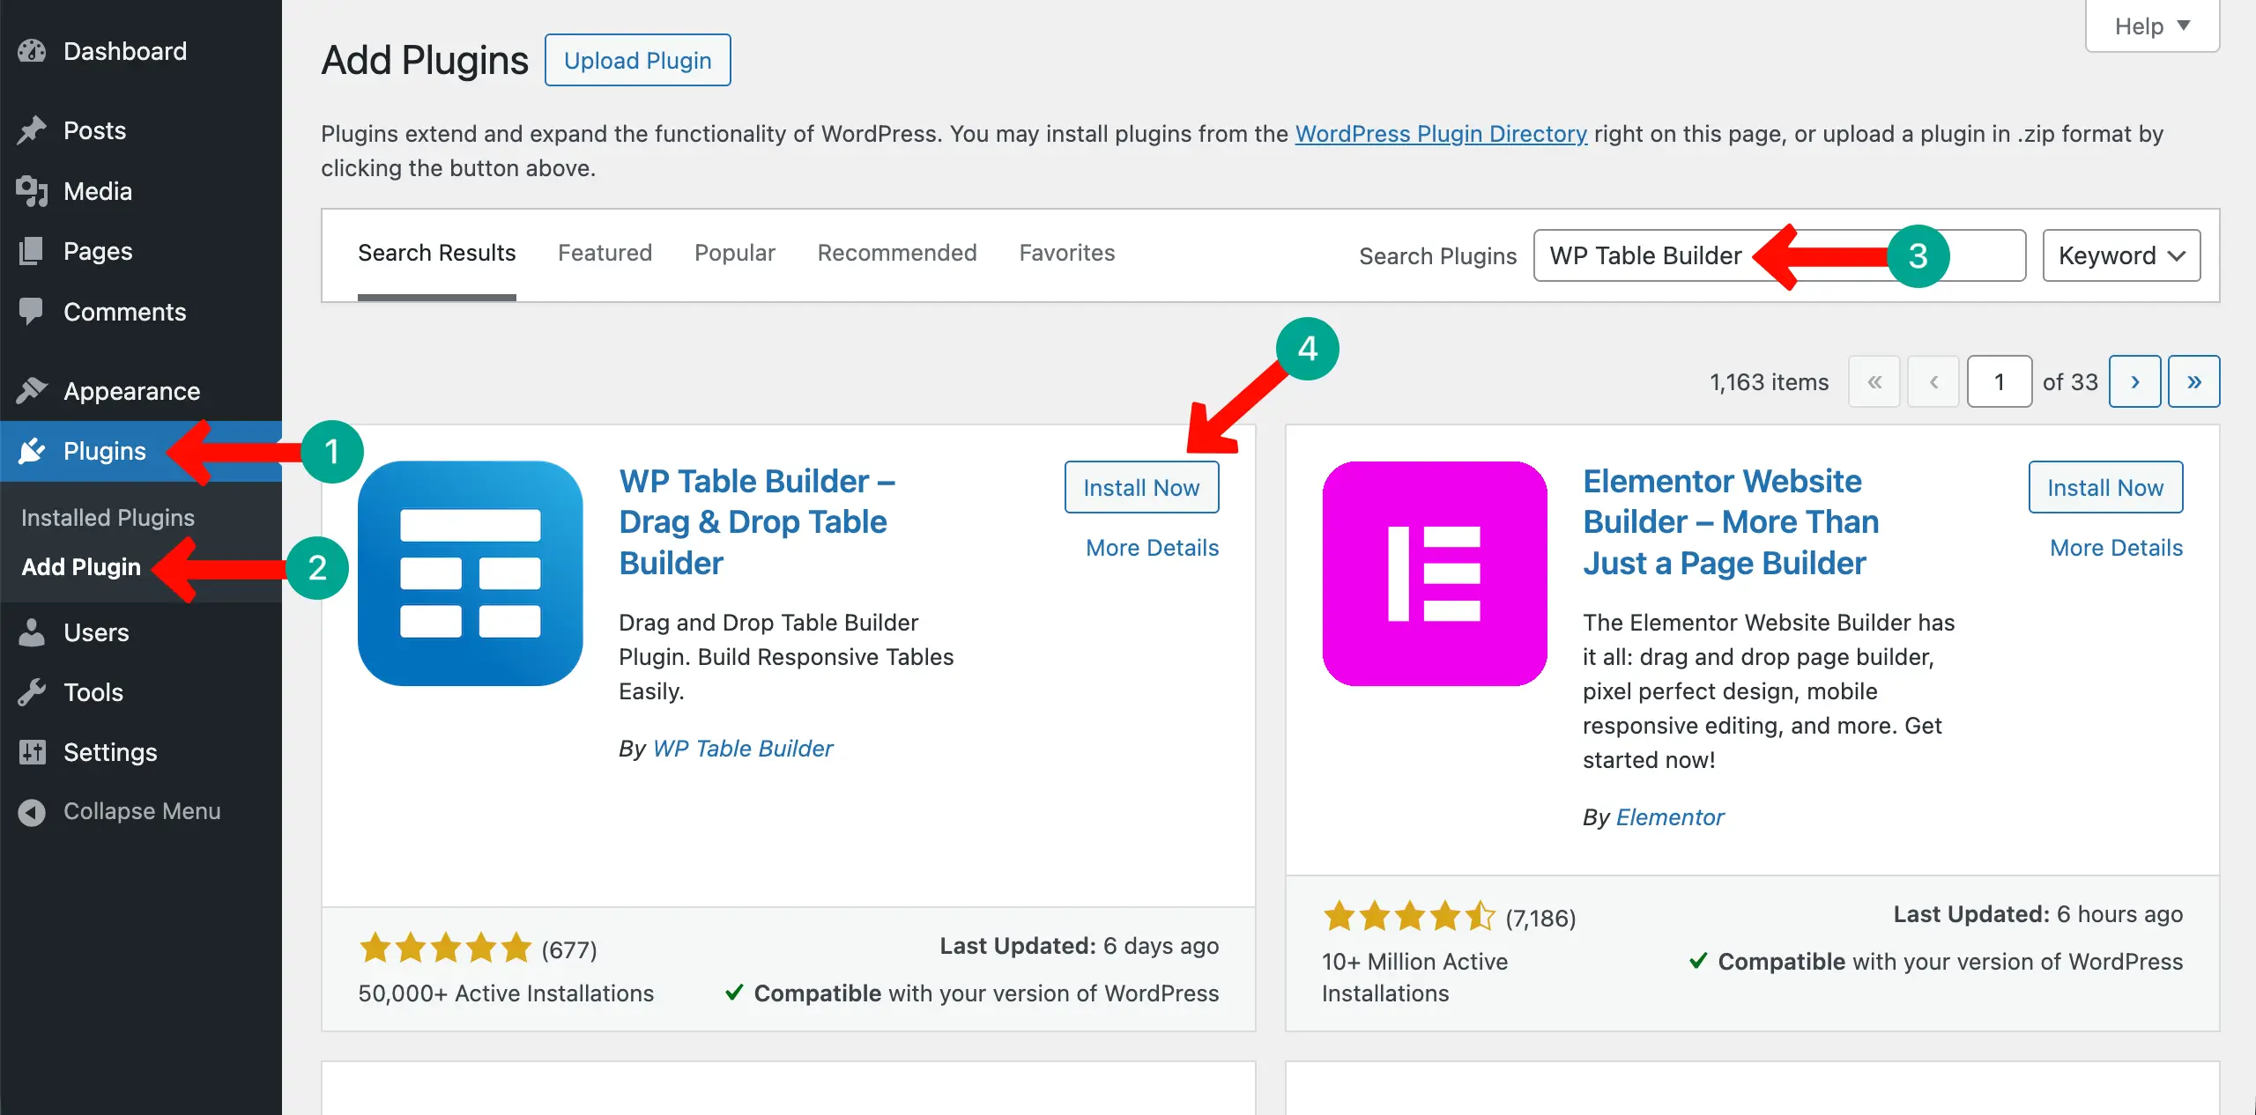Open Pages via its sidebar icon
2256x1115 pixels.
click(x=32, y=251)
